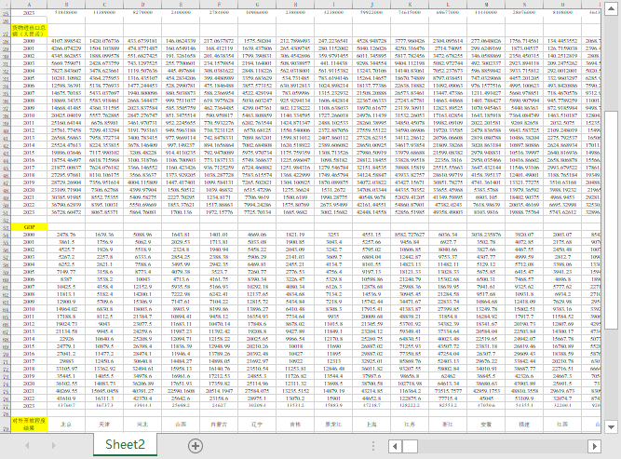Click the horizontal scrollbar left arrow

tap(396, 446)
